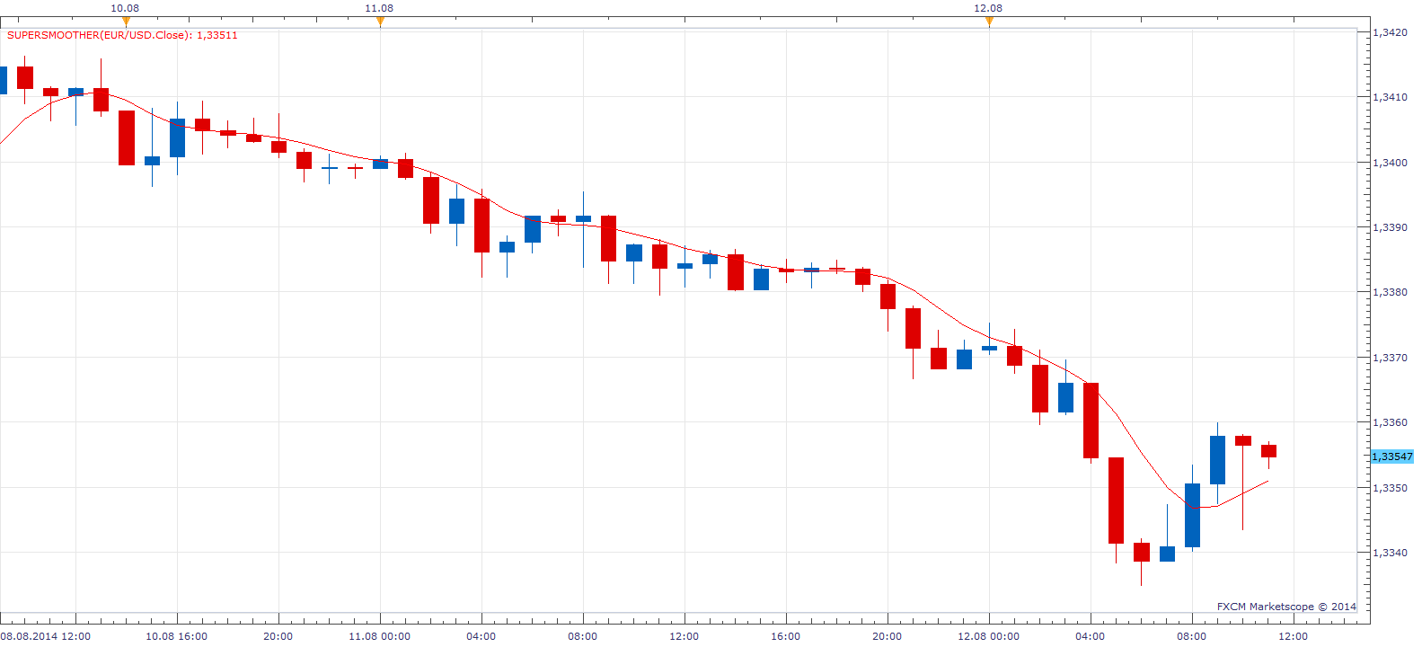The width and height of the screenshot is (1422, 647).
Task: Select the 11.08 day marker triangle
Action: 380,22
